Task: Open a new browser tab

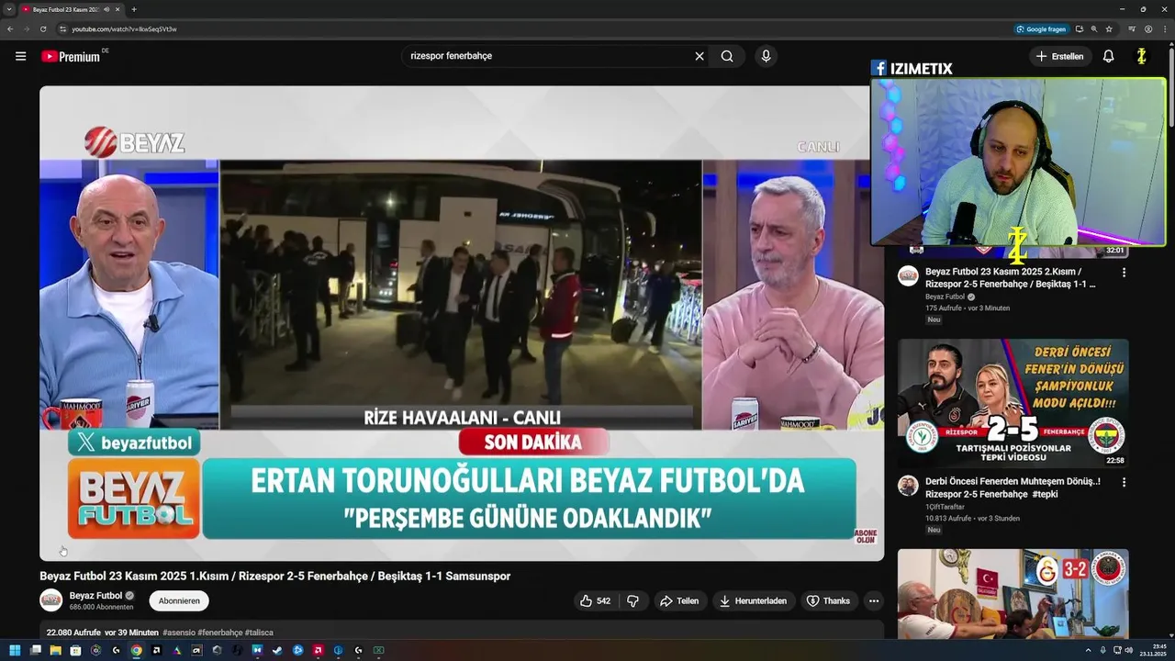Action: (134, 9)
